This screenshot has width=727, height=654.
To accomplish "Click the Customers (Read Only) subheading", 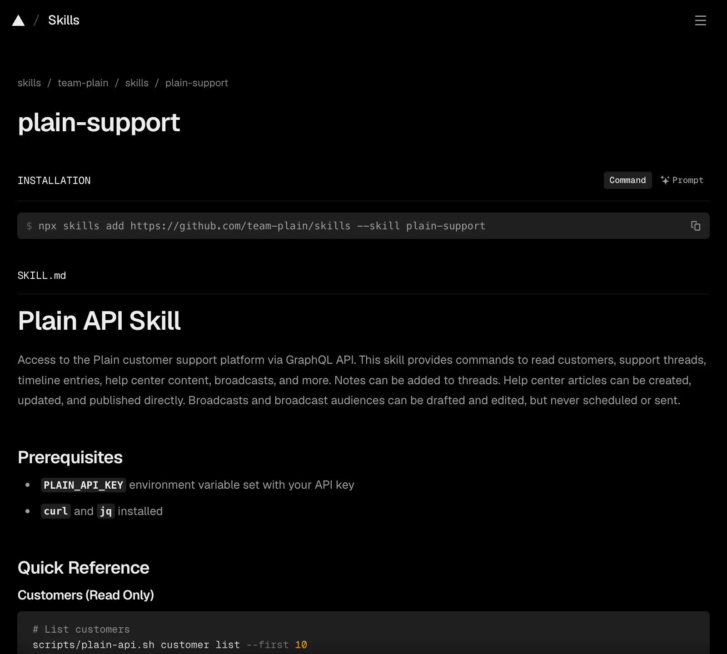I will tap(86, 595).
